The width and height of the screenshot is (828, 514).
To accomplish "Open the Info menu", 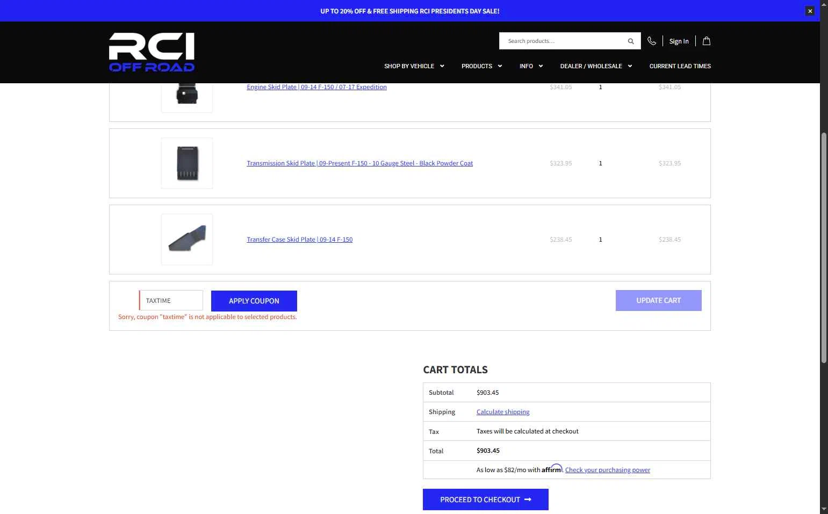I will click(x=526, y=66).
